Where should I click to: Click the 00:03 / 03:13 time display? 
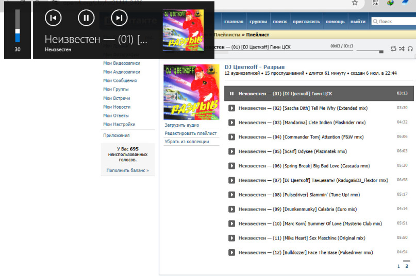(342, 46)
